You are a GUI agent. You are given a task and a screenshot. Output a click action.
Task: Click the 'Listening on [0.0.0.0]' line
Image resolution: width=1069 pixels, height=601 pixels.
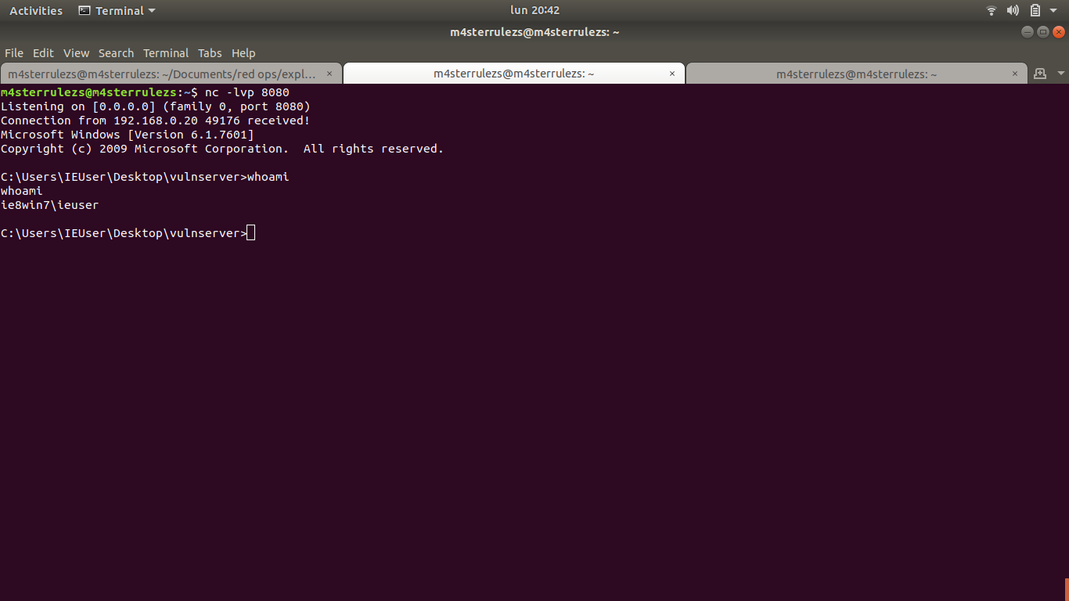[x=156, y=106]
